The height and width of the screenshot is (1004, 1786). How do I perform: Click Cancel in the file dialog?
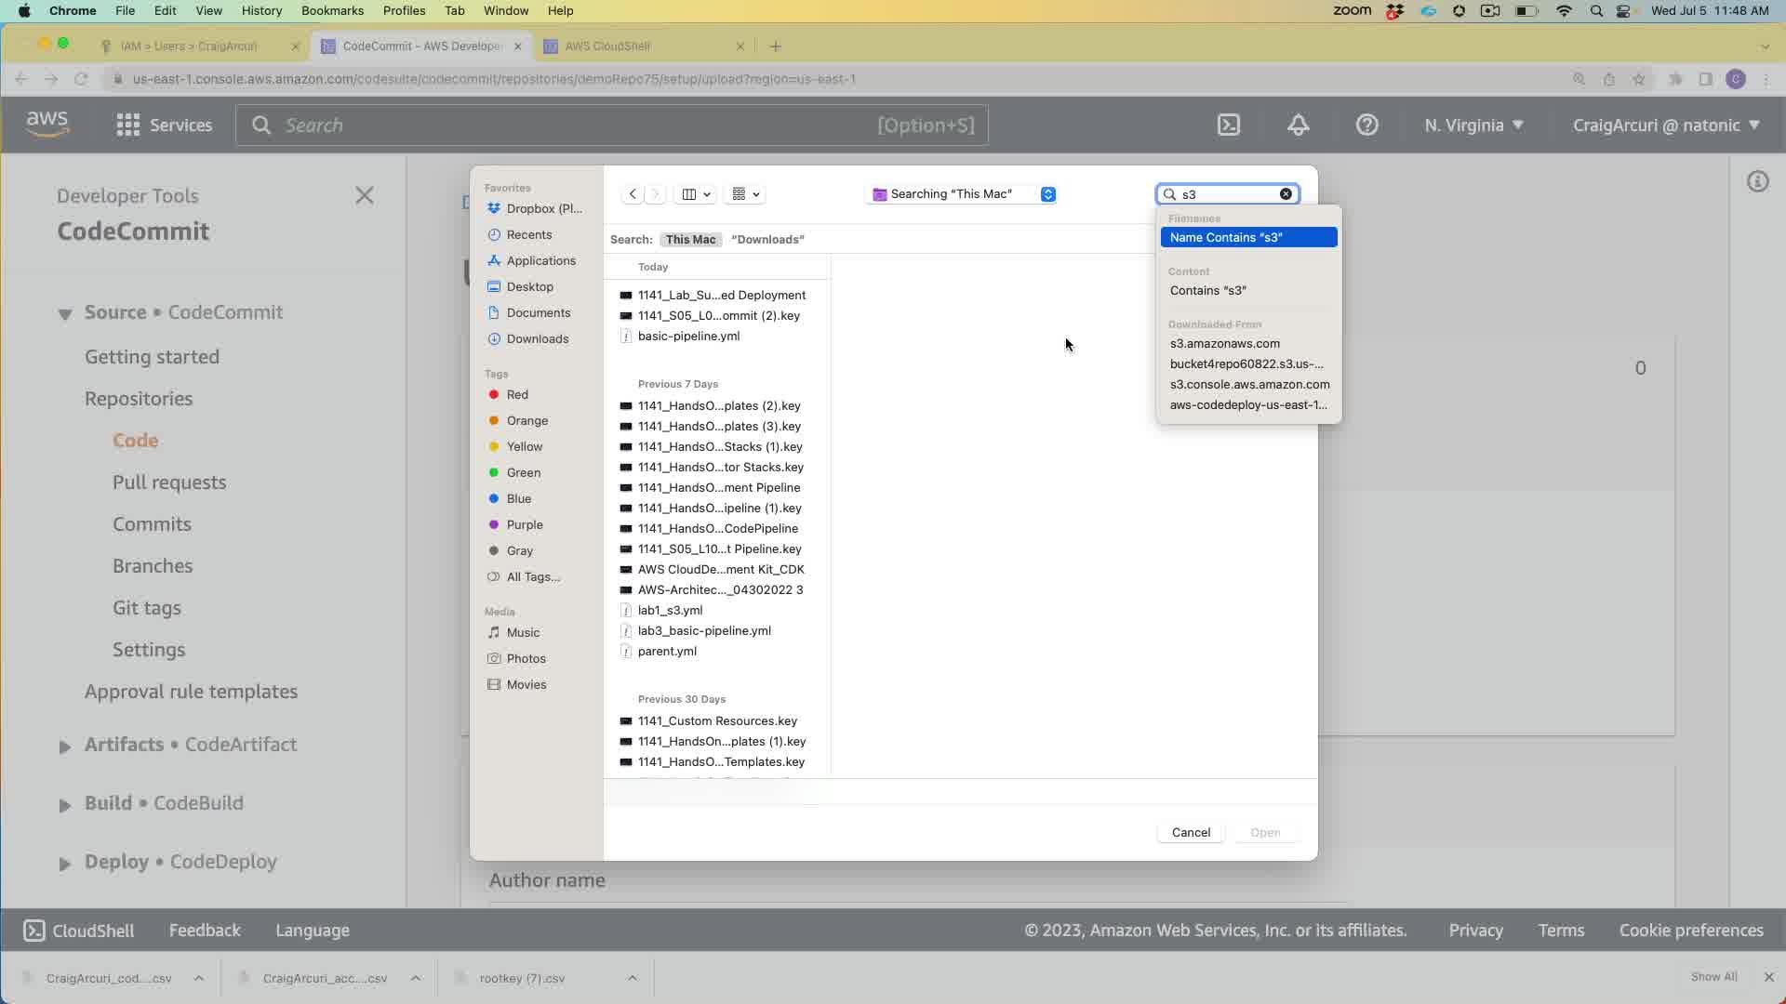(1191, 833)
